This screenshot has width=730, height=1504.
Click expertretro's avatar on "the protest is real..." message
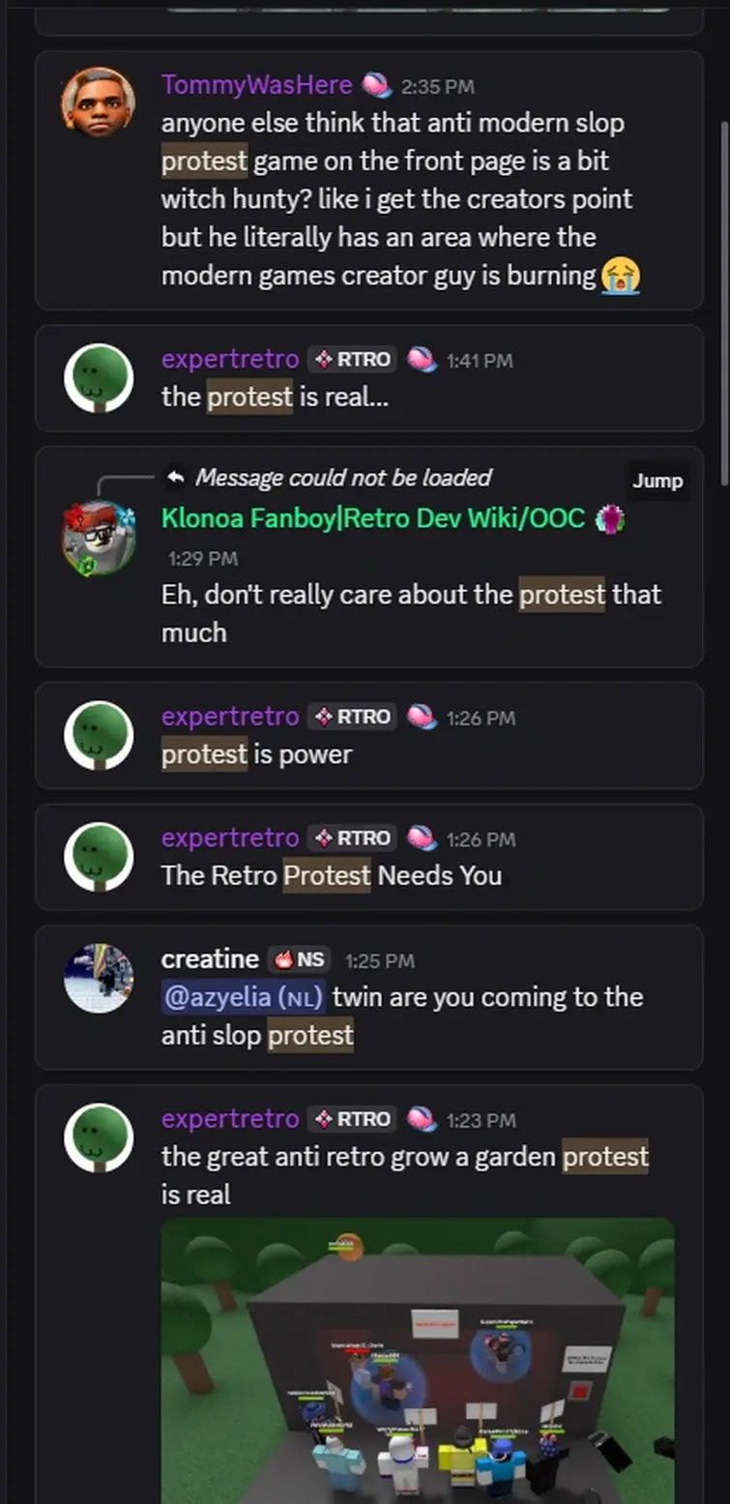coord(98,377)
